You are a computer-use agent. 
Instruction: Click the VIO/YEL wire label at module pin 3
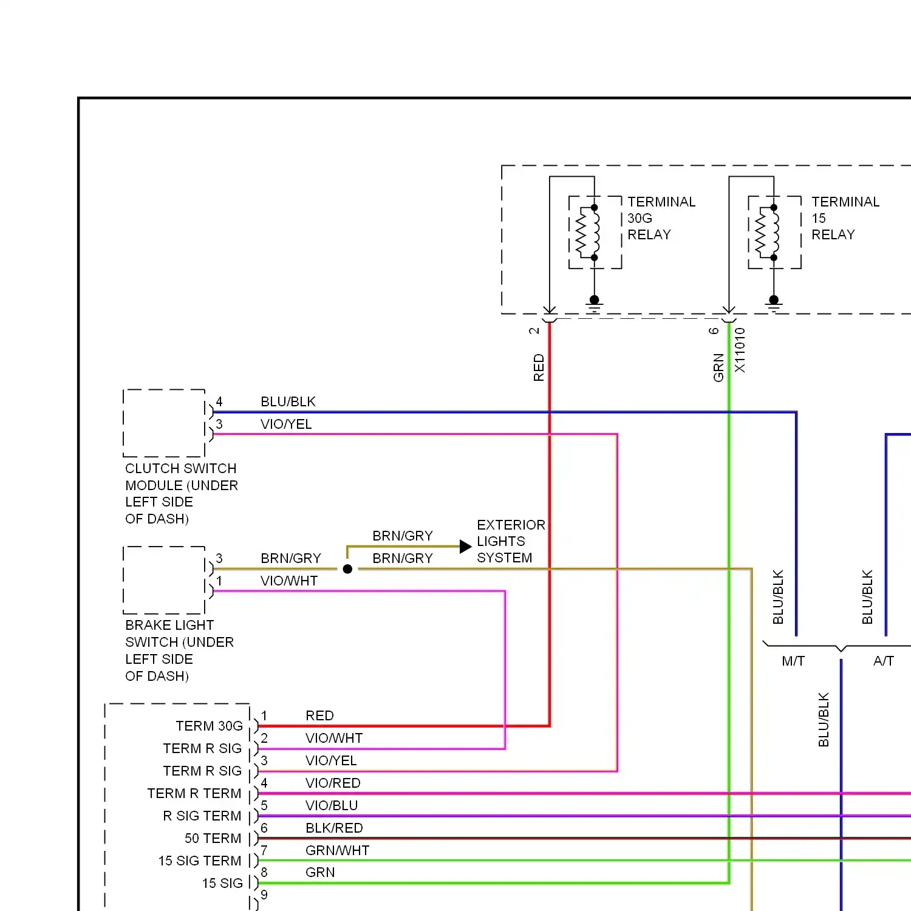331,761
